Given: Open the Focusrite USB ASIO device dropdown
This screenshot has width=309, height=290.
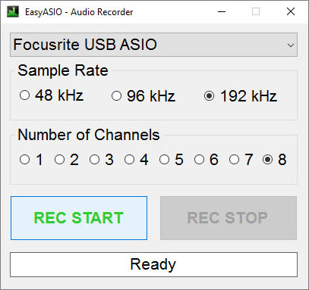Looking at the screenshot, I should point(153,45).
